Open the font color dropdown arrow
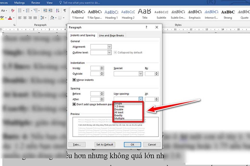This screenshot has height=166, width=250. click(x=14, y=18)
